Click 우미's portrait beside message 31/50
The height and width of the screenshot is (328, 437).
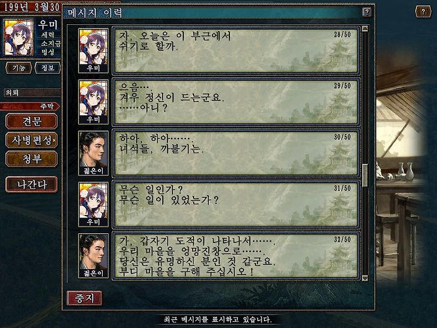pos(93,204)
